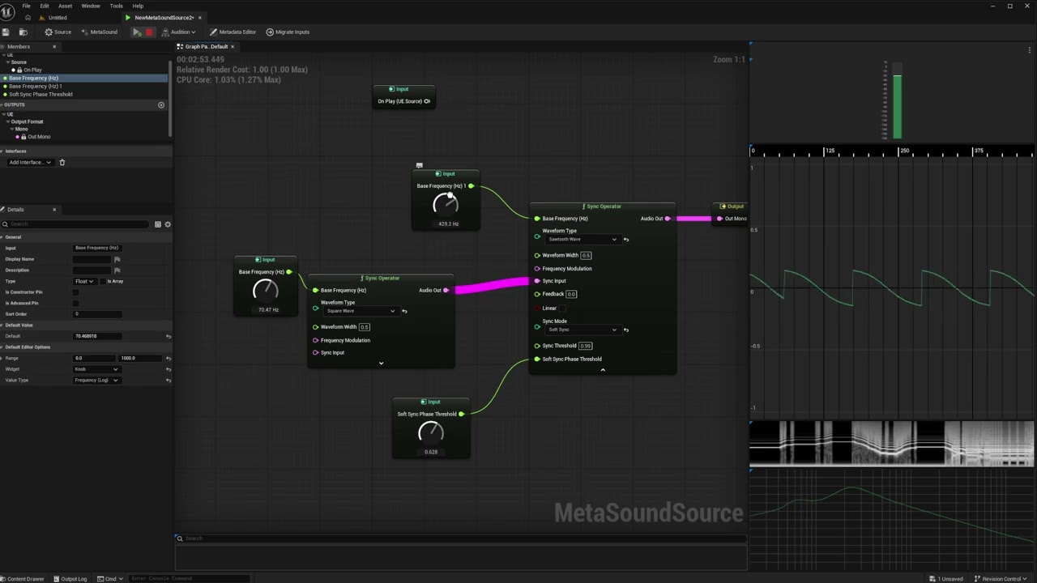Viewport: 1037px width, 583px height.
Task: Select Out Mono output member
Action: pos(38,137)
